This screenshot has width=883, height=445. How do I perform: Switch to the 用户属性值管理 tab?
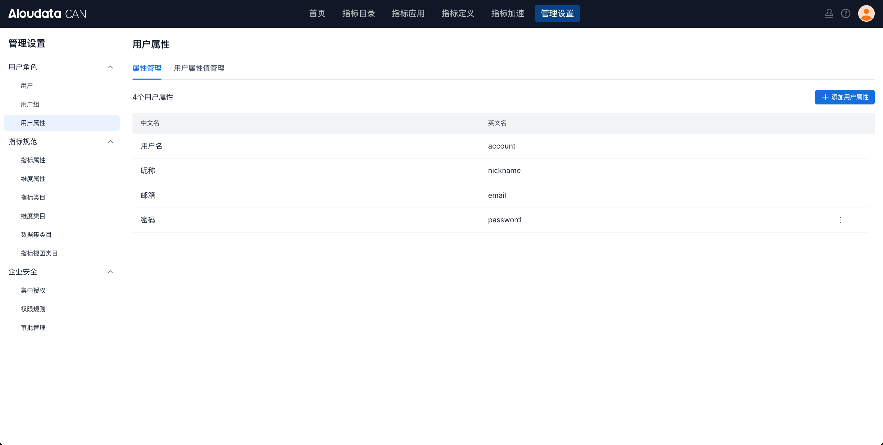pyautogui.click(x=199, y=68)
